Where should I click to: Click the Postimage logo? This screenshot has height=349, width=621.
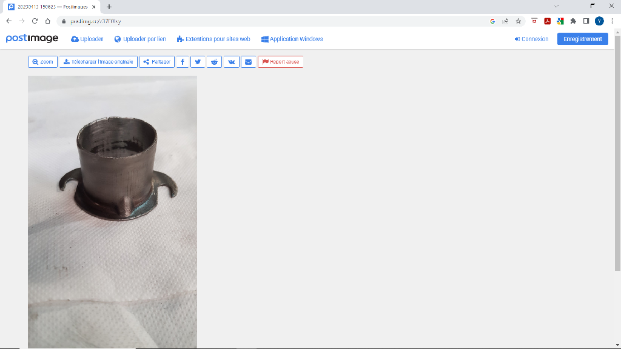click(32, 39)
